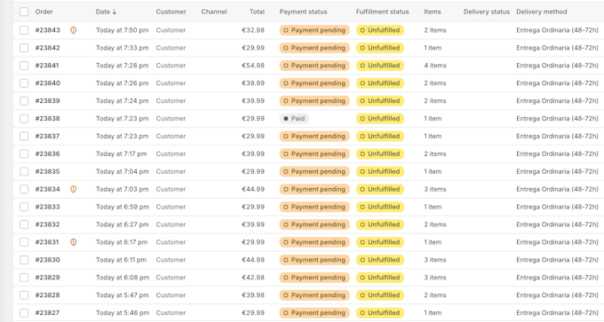Sort by the Date column header
The width and height of the screenshot is (604, 322).
(x=103, y=12)
